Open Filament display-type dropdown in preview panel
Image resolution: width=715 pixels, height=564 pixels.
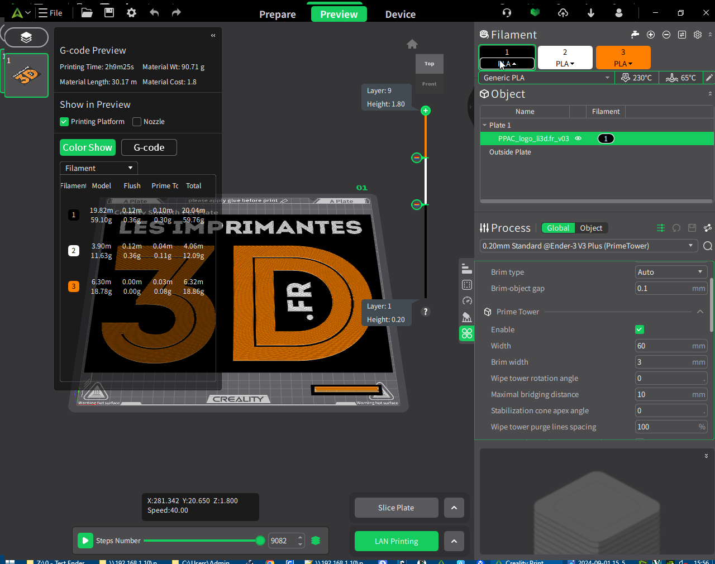(x=99, y=168)
